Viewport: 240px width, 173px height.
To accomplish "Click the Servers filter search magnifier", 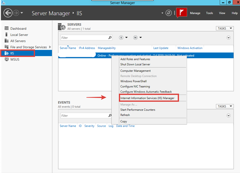I will [110, 38].
